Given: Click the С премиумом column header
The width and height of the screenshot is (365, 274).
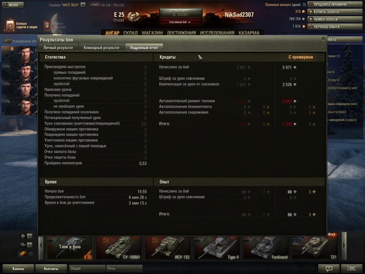Looking at the screenshot, I should click(301, 57).
